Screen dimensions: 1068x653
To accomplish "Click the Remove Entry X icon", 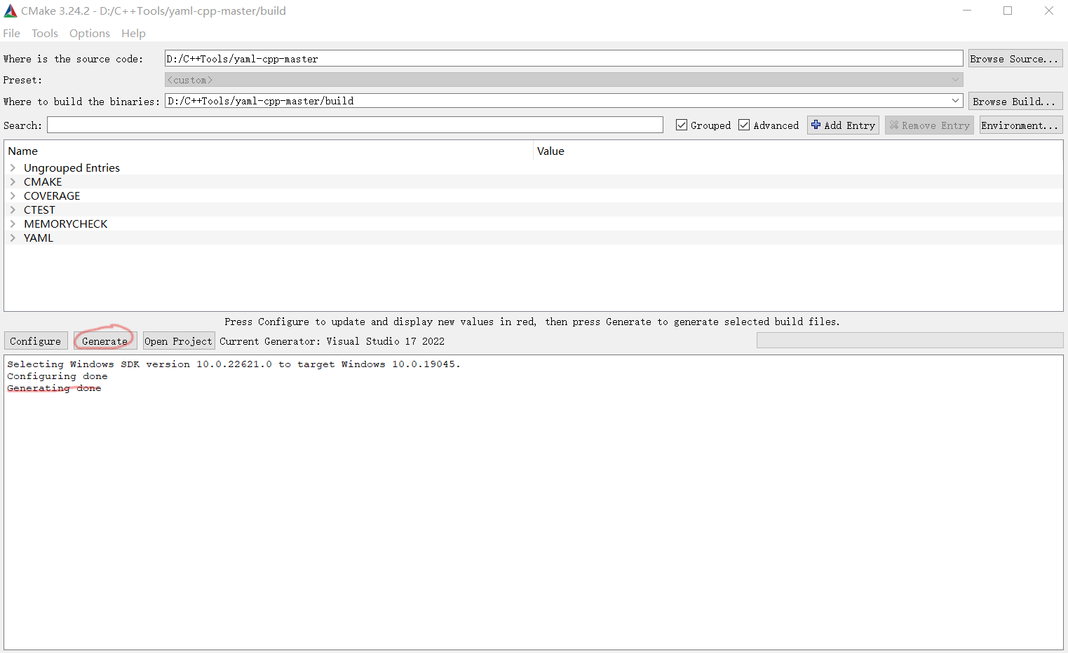I will (895, 125).
